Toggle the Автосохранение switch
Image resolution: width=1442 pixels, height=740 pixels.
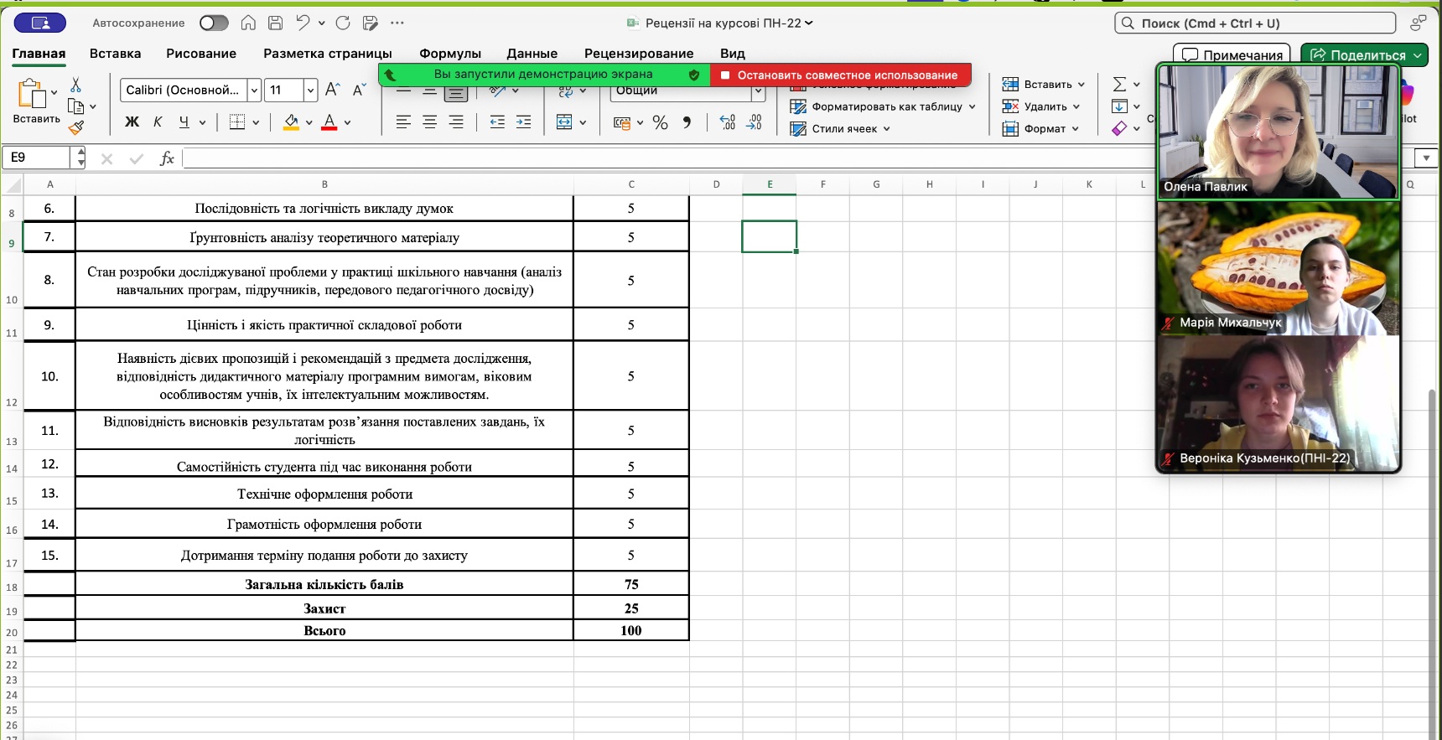[214, 23]
